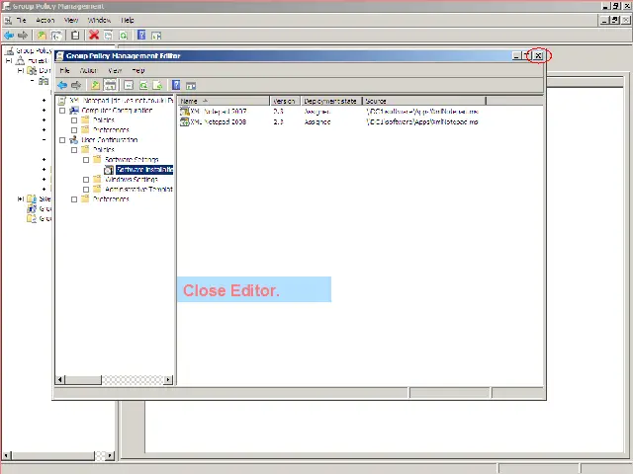
Task: Open the editor's Action menu
Action: (88, 71)
